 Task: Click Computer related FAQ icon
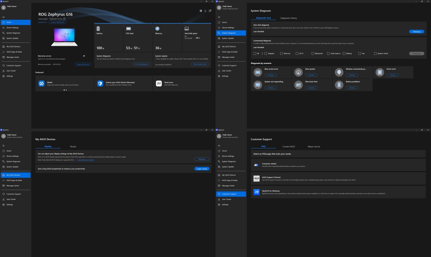coord(257,165)
